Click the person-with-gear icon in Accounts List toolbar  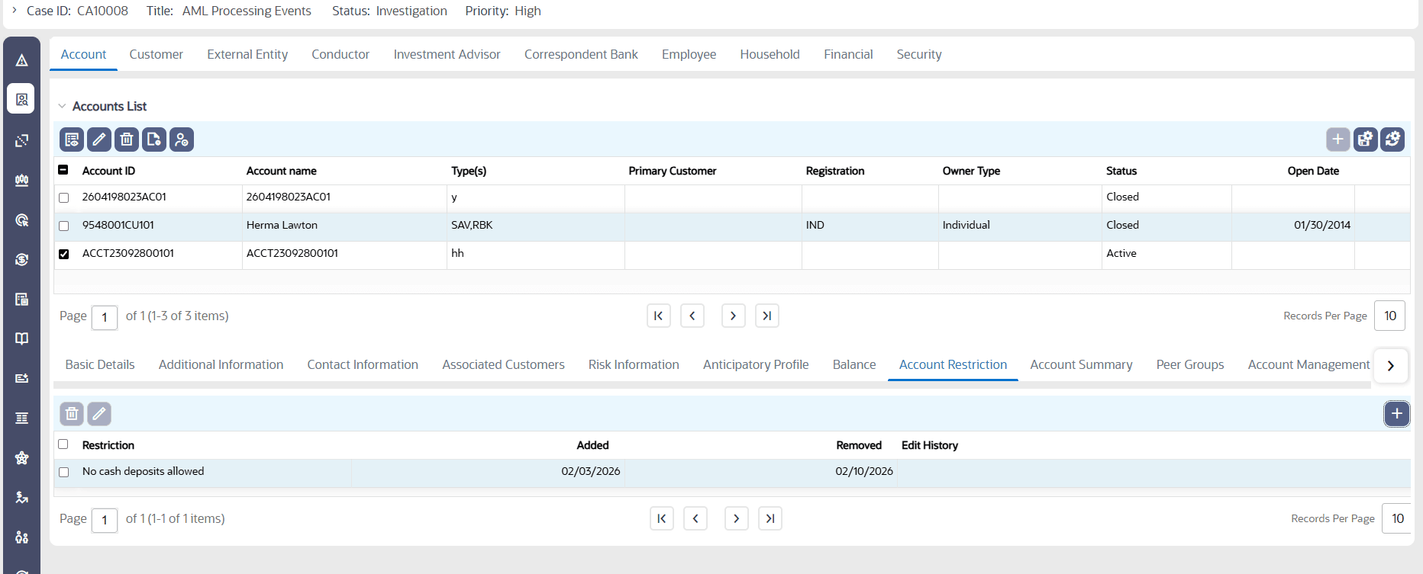pyautogui.click(x=182, y=139)
